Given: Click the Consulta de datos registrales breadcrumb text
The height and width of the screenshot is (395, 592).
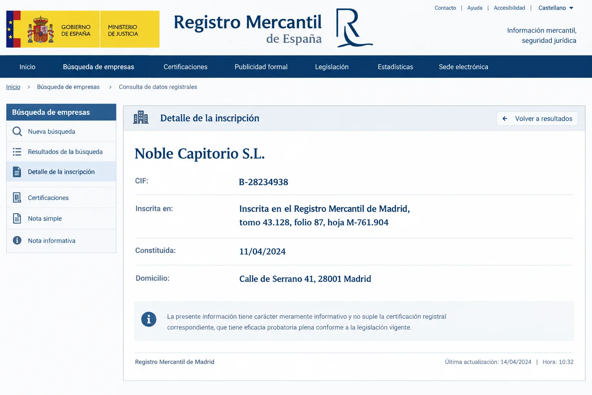Looking at the screenshot, I should [158, 87].
